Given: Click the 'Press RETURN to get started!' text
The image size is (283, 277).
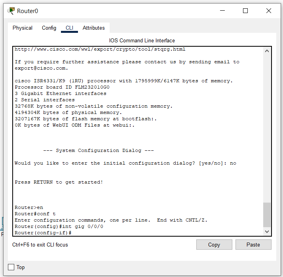Looking at the screenshot, I should tap(59, 182).
